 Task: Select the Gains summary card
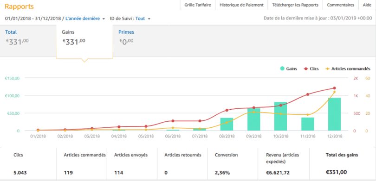pyautogui.click(x=84, y=41)
